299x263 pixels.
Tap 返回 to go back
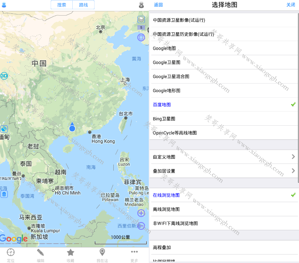coord(158,5)
